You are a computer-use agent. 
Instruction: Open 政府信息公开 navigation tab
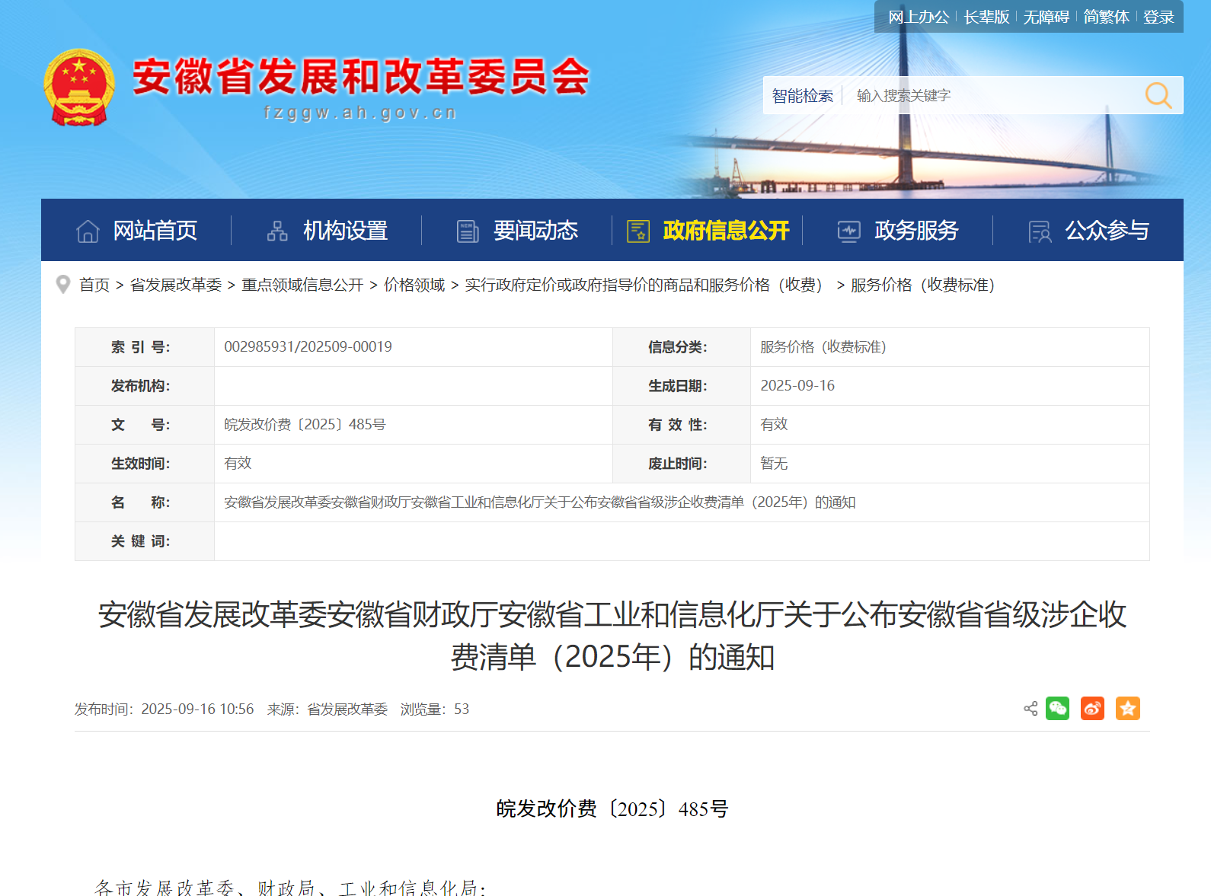[708, 230]
